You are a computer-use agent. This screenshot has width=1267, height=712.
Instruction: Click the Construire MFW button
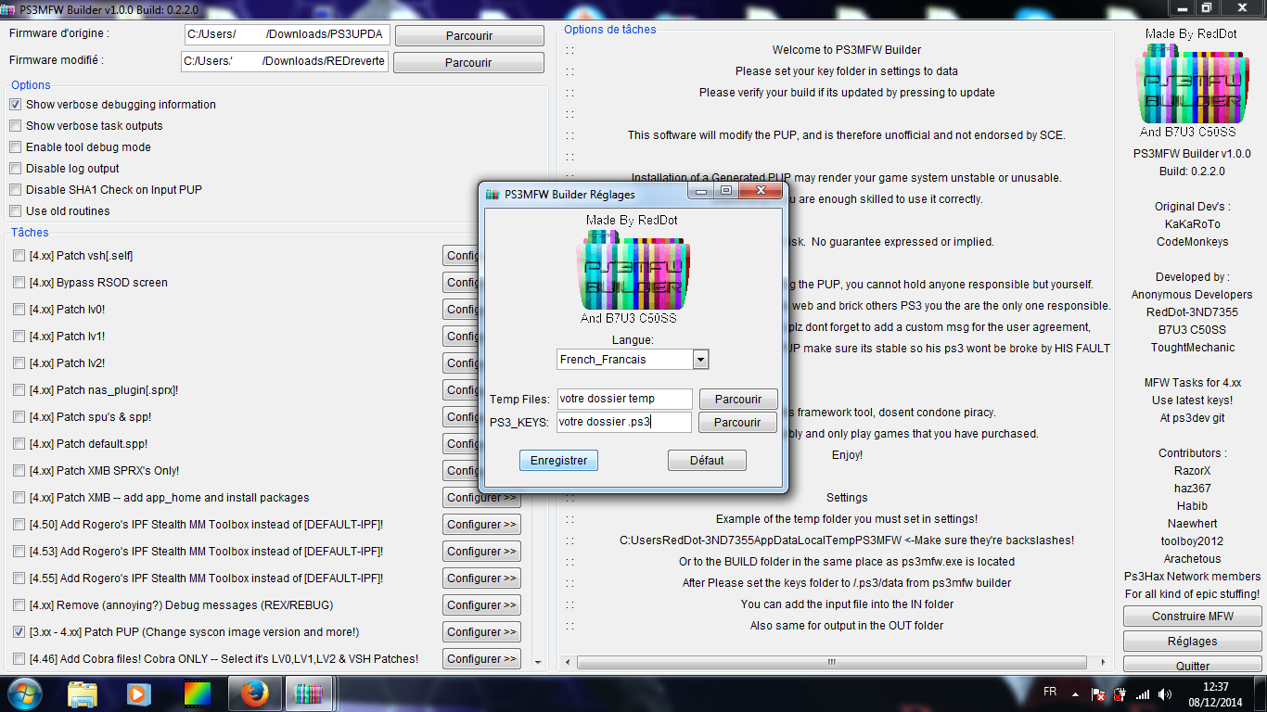click(x=1193, y=617)
